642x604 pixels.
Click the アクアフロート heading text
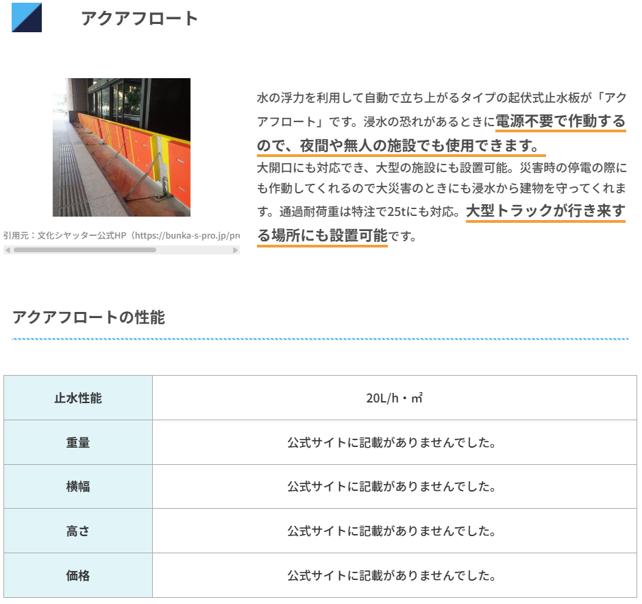[x=139, y=19]
